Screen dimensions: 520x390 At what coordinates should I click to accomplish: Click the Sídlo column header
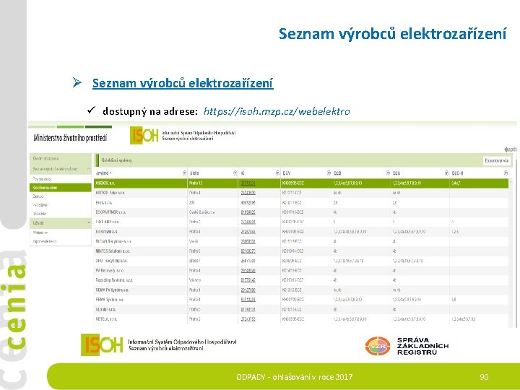tap(194, 173)
